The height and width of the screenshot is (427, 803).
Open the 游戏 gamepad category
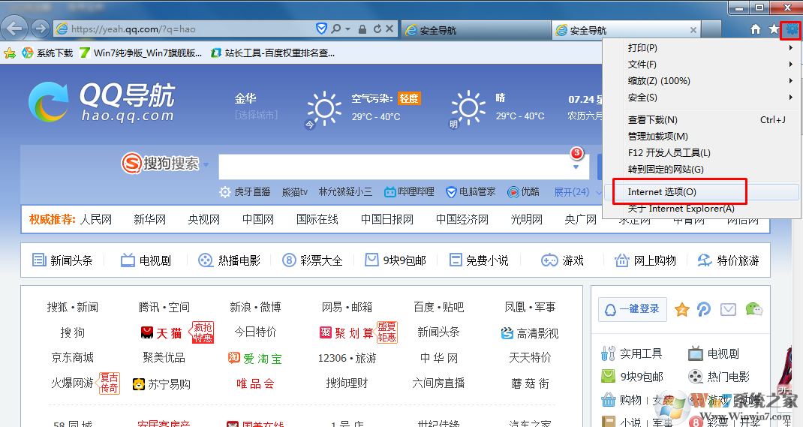point(562,260)
